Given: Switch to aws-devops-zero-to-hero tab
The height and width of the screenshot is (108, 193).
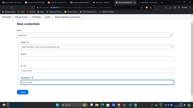Looking at the screenshot, I should point(12,2).
